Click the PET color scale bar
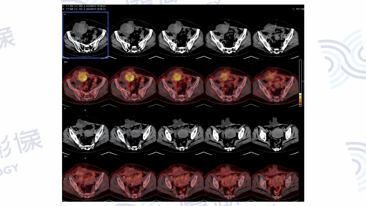366x206 pixels. pyautogui.click(x=300, y=83)
